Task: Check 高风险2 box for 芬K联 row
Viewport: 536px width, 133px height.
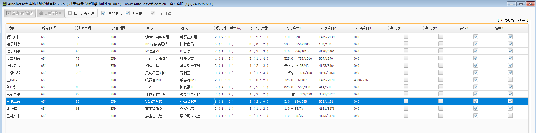Action: coord(441,87)
